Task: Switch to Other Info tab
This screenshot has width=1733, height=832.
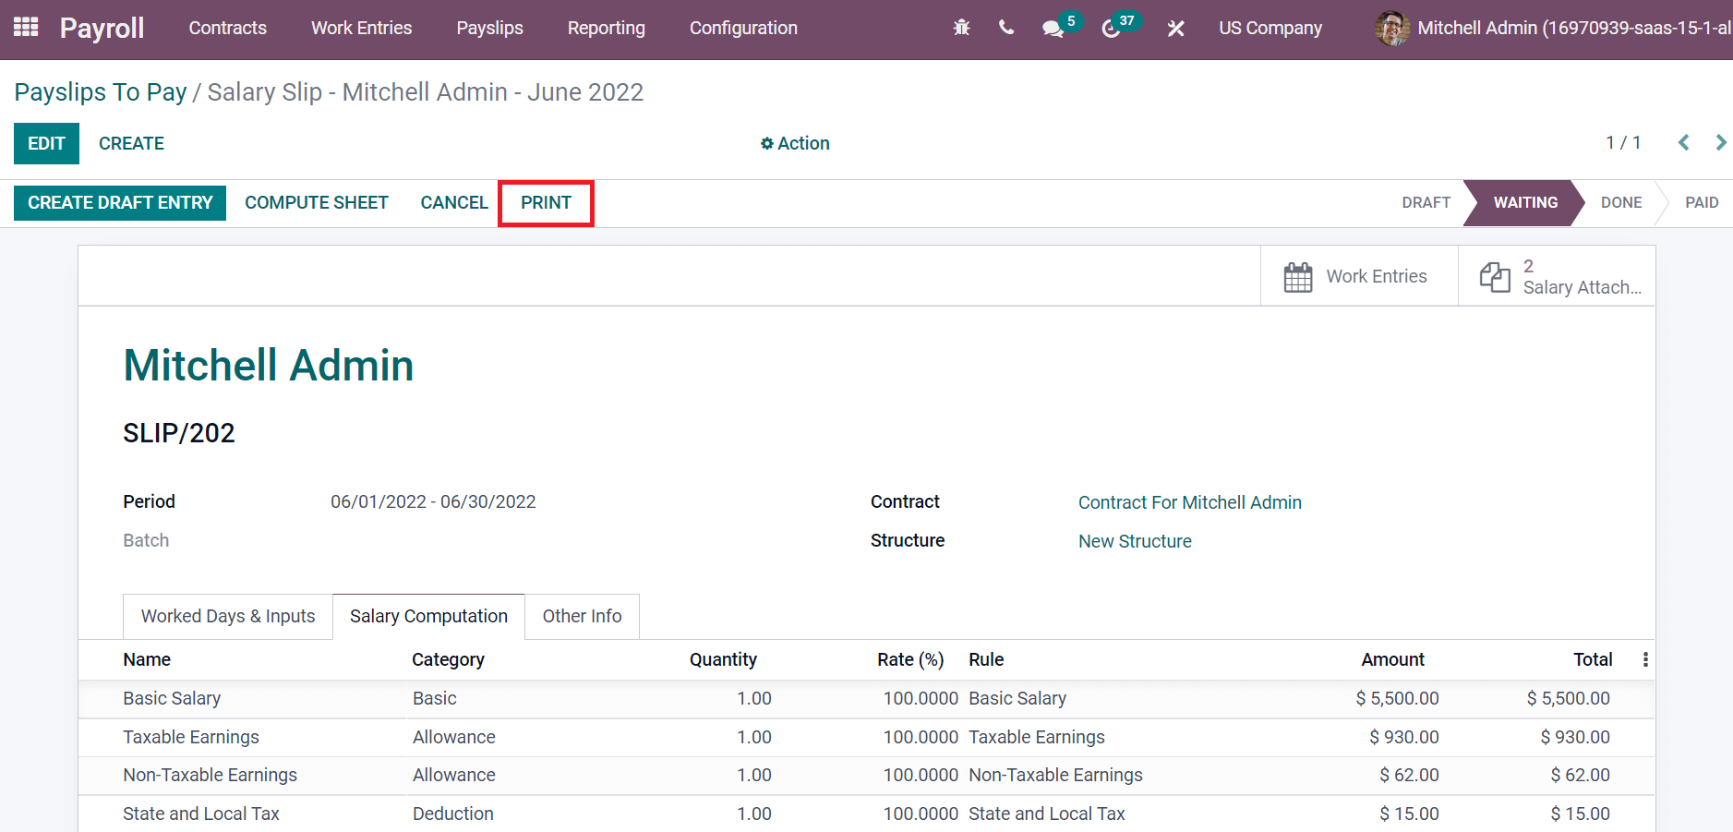Action: coord(582,616)
